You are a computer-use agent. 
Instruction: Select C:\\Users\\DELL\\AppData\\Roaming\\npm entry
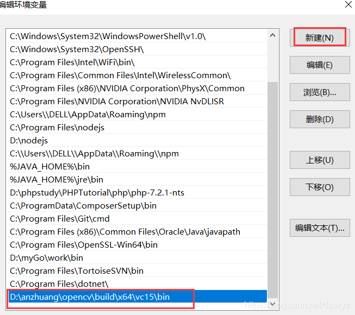click(137, 154)
